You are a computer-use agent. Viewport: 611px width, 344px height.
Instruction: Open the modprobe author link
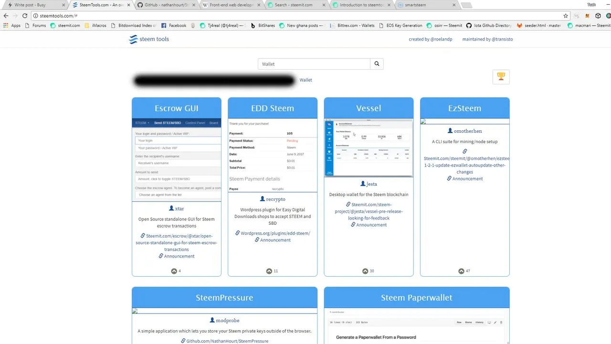coord(228,320)
